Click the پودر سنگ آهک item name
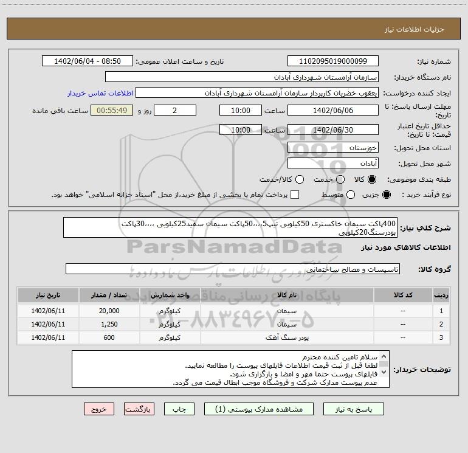Viewport: 468px width, 453px height. click(287, 337)
